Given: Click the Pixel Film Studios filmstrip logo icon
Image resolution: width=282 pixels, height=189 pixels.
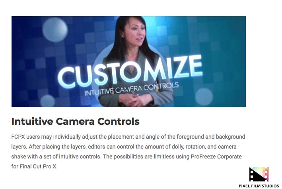Looking at the screenshot, I should [x=259, y=174].
